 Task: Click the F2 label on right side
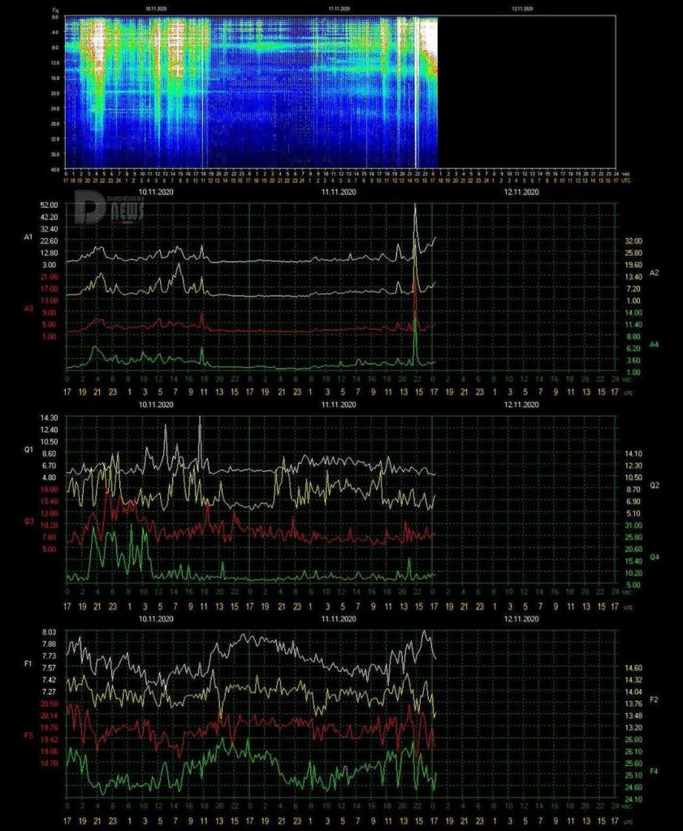(655, 699)
